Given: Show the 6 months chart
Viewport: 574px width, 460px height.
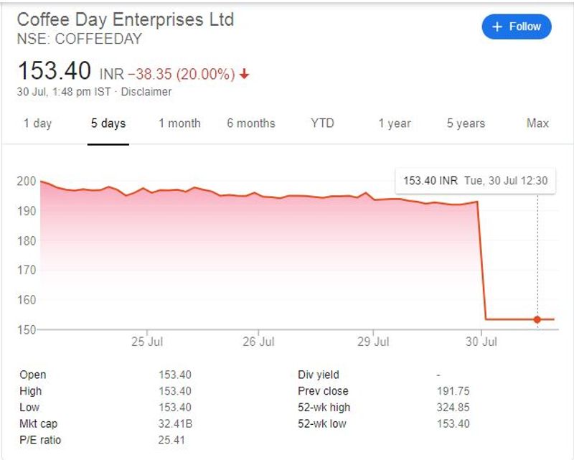Looking at the screenshot, I should [x=251, y=123].
